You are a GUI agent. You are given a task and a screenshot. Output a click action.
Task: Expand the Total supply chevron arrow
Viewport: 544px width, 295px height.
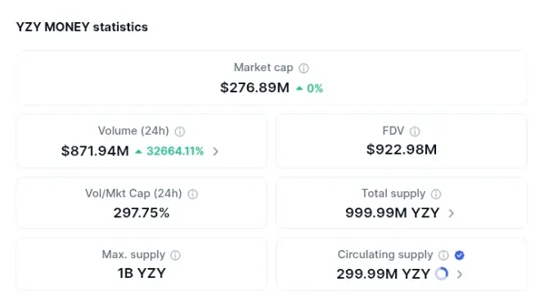point(451,213)
